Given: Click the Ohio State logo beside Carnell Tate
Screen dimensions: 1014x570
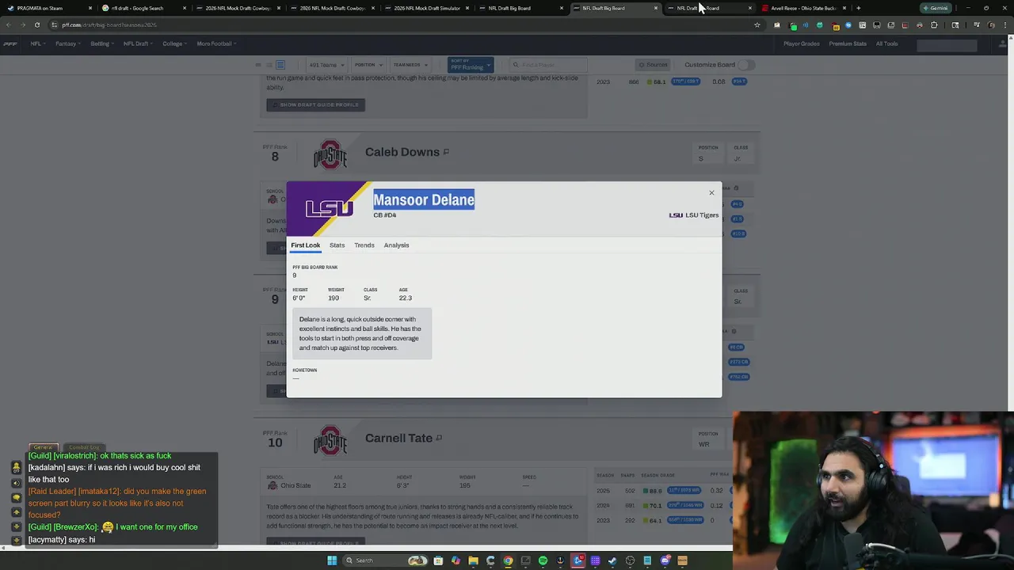Looking at the screenshot, I should (x=330, y=440).
